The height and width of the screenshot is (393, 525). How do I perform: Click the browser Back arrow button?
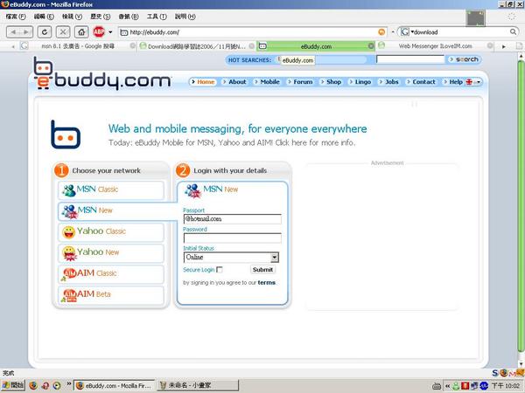(x=13, y=32)
